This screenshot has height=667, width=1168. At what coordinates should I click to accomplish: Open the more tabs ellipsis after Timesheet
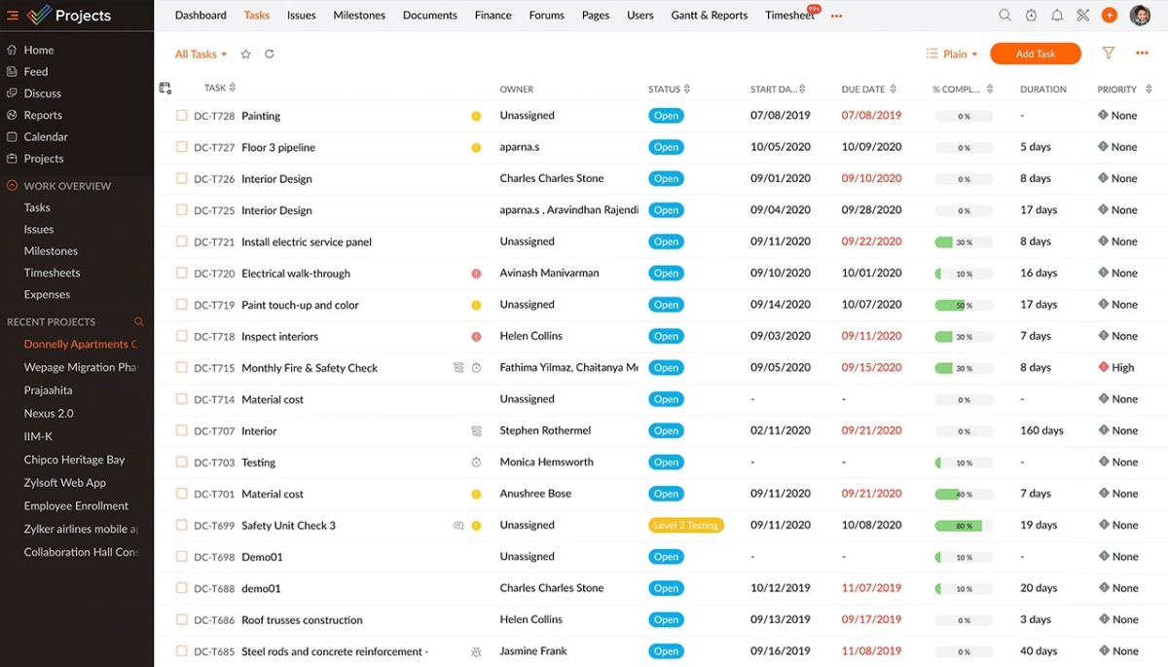click(x=836, y=16)
